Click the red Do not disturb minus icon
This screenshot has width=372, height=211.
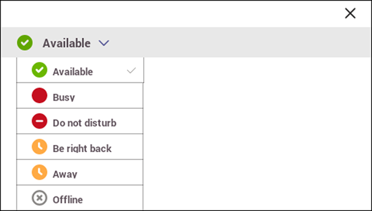tap(39, 121)
